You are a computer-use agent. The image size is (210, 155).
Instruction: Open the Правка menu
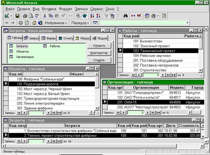click(x=24, y=9)
